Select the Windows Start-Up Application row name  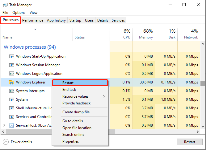(41, 56)
